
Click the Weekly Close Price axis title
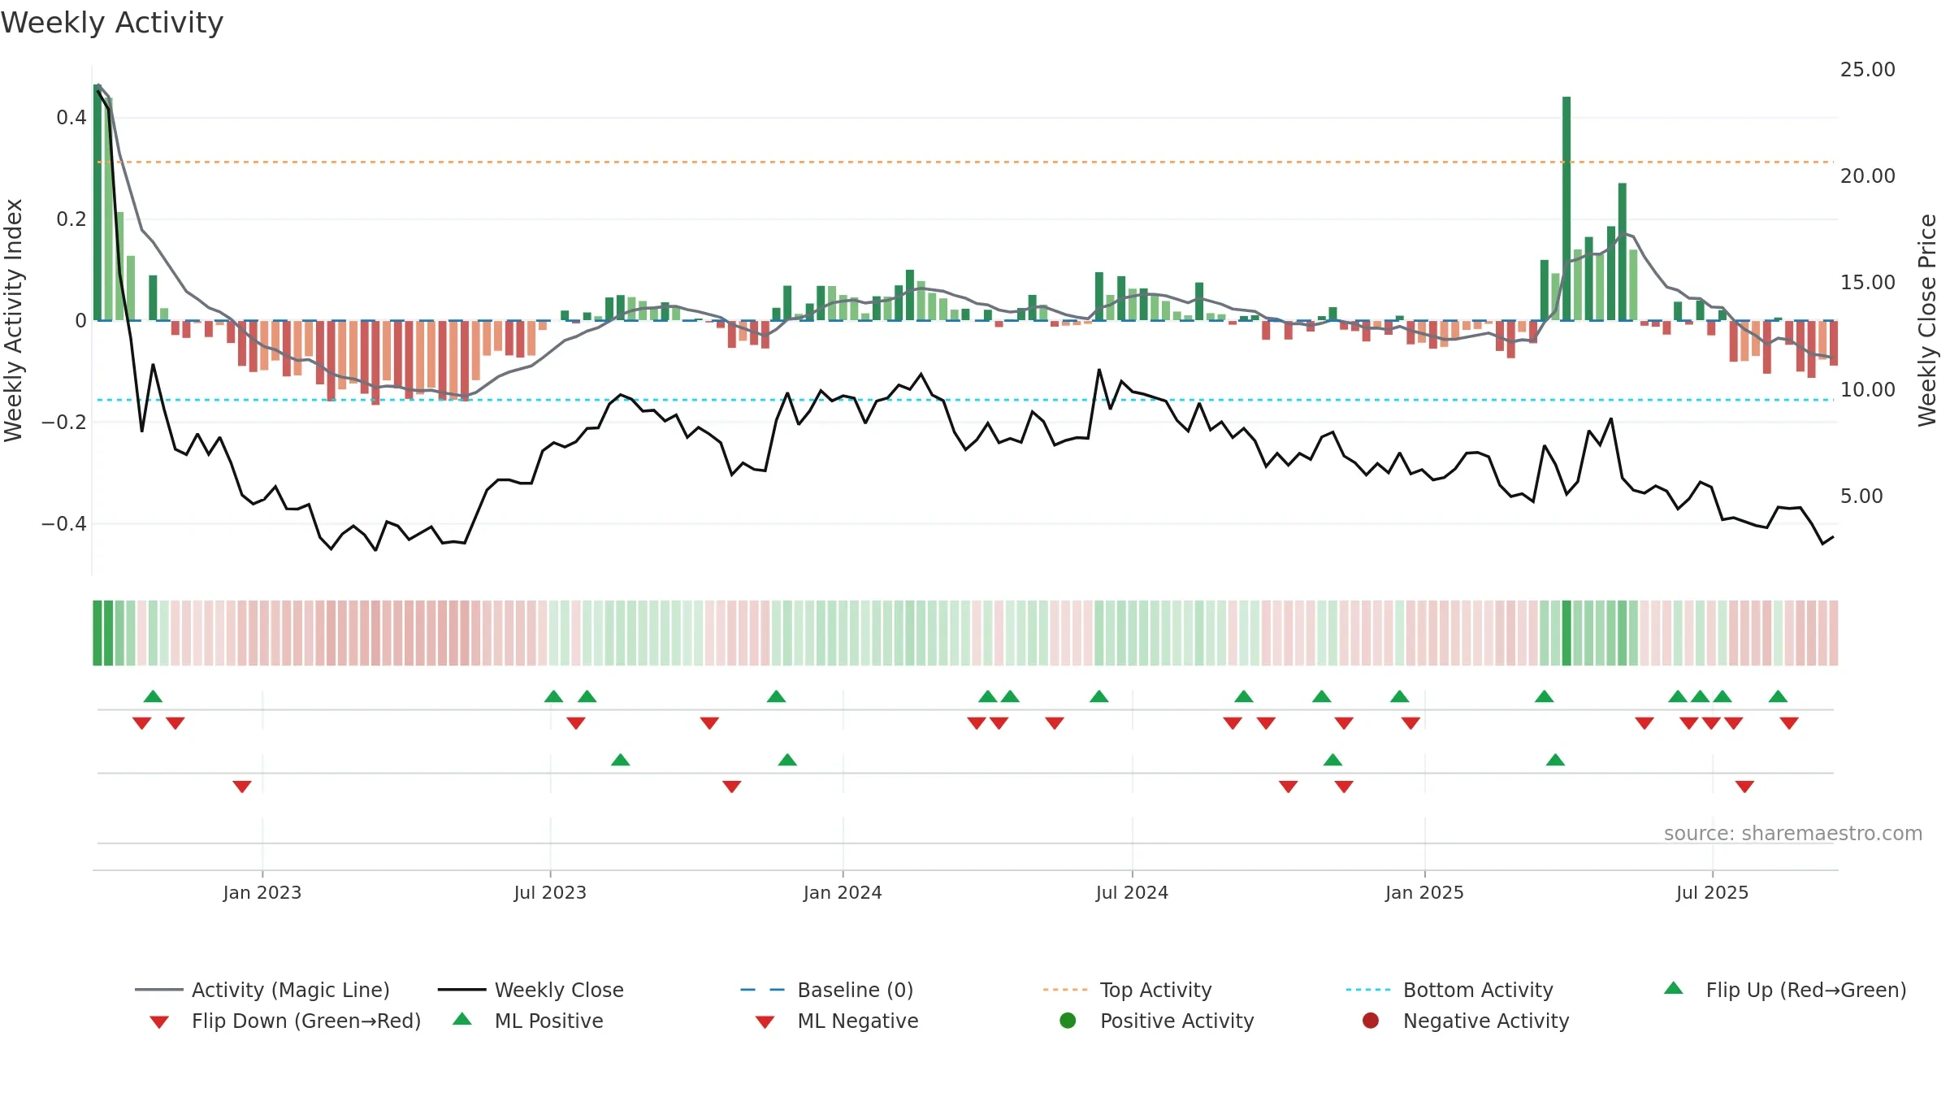1928,320
